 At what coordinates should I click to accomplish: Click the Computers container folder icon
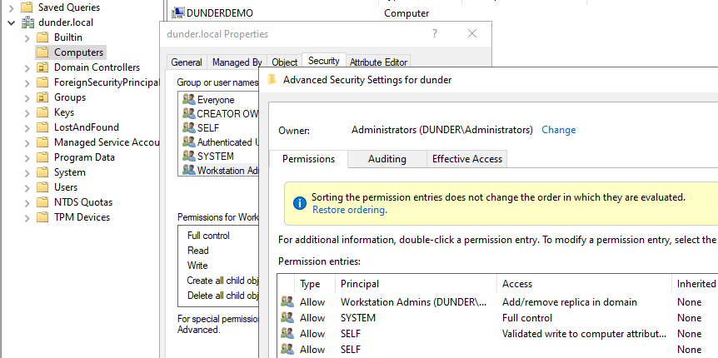42,52
